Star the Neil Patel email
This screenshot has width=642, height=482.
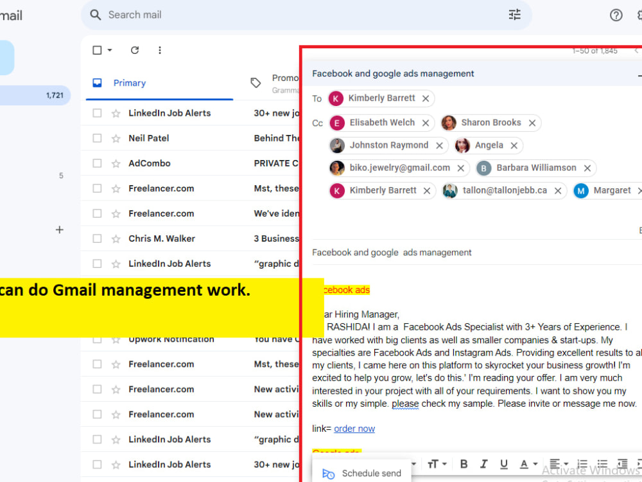[x=116, y=139]
